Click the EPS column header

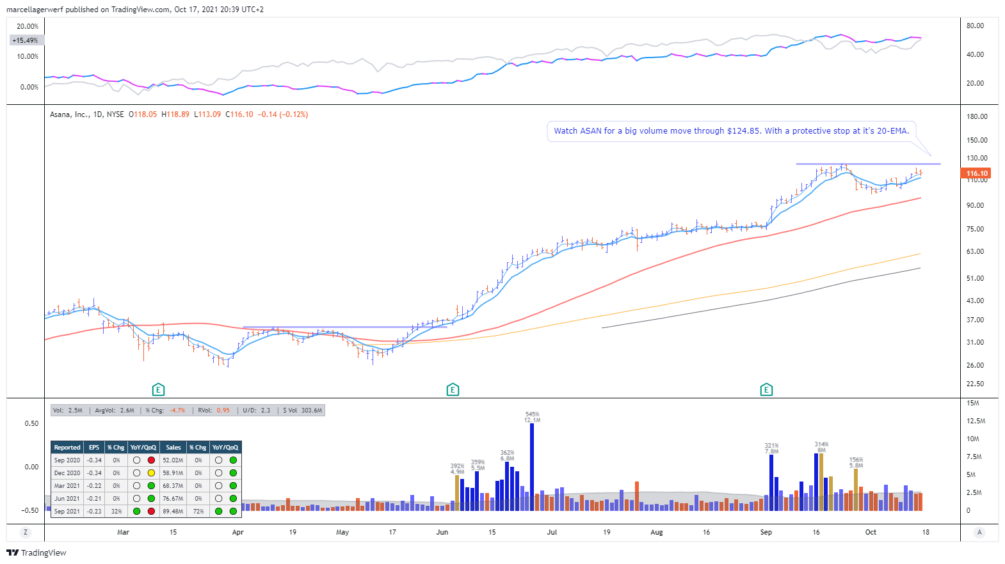click(x=94, y=448)
